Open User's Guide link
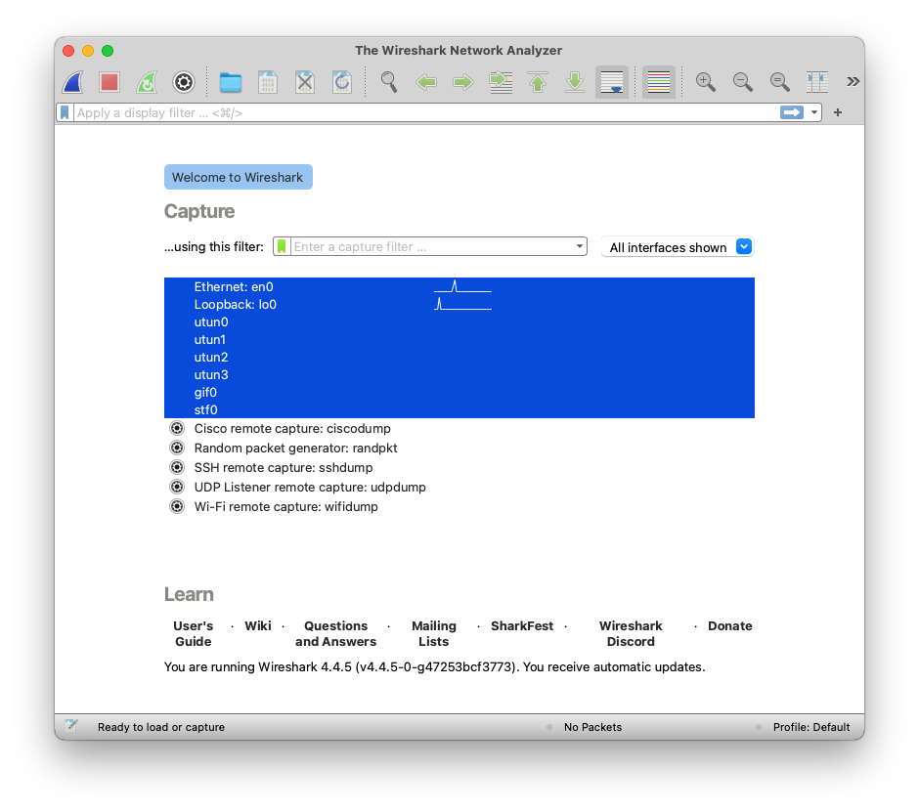 pyautogui.click(x=194, y=633)
